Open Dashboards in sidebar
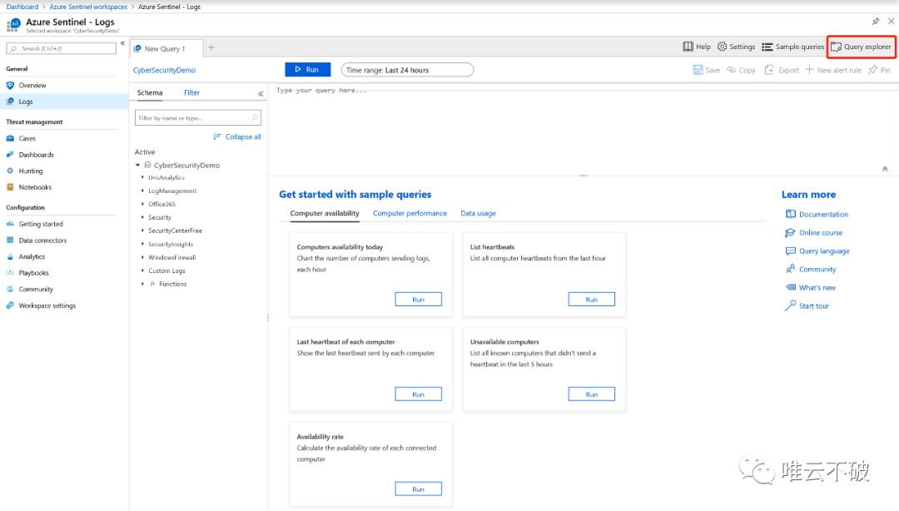Viewport: 899px width, 511px height. pyautogui.click(x=36, y=155)
